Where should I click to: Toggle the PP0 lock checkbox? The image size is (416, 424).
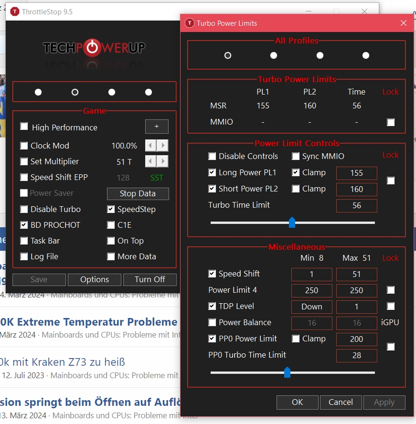391,347
